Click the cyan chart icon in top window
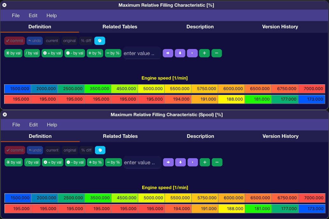Screen dimensions: 329x219 [x=100, y=41]
